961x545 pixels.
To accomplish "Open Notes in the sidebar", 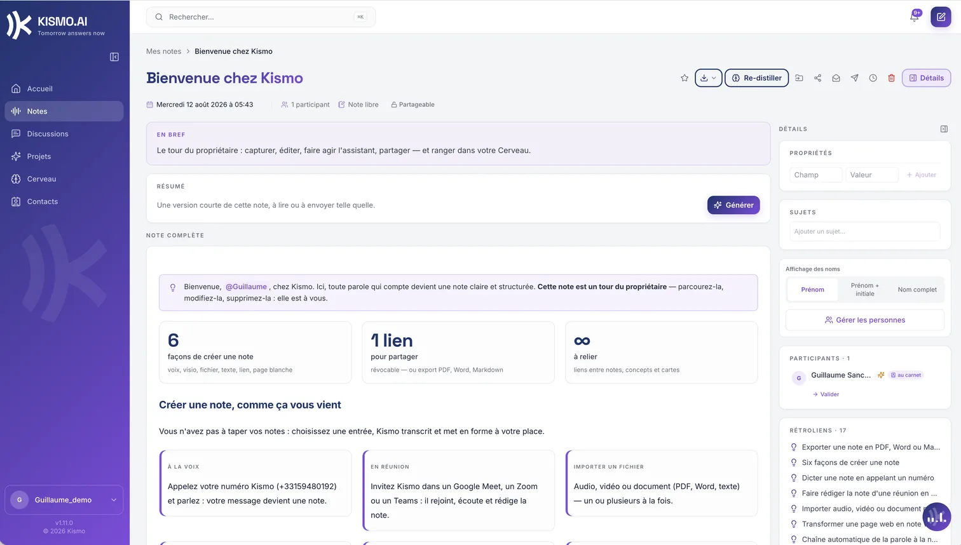I will coord(64,111).
